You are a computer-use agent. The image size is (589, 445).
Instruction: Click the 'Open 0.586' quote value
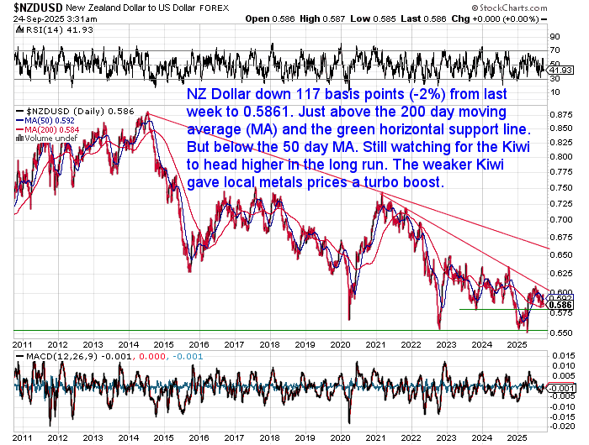(x=270, y=18)
